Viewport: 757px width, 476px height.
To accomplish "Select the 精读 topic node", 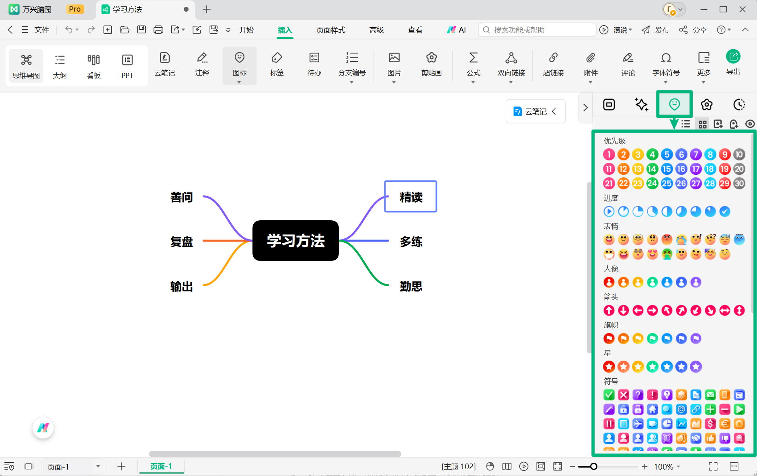I will pyautogui.click(x=411, y=197).
